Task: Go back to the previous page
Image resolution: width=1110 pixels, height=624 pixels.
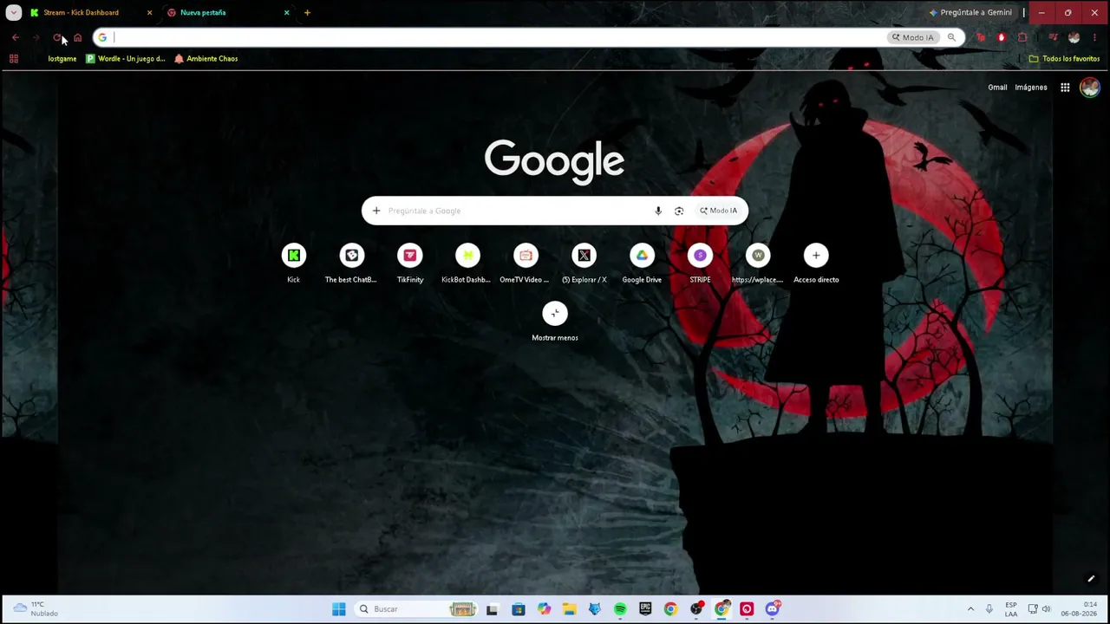Action: pyautogui.click(x=16, y=37)
